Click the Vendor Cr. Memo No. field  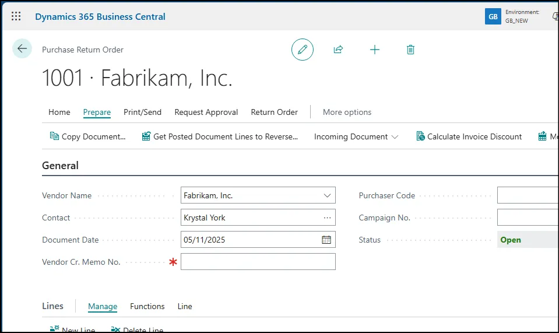[x=258, y=262]
